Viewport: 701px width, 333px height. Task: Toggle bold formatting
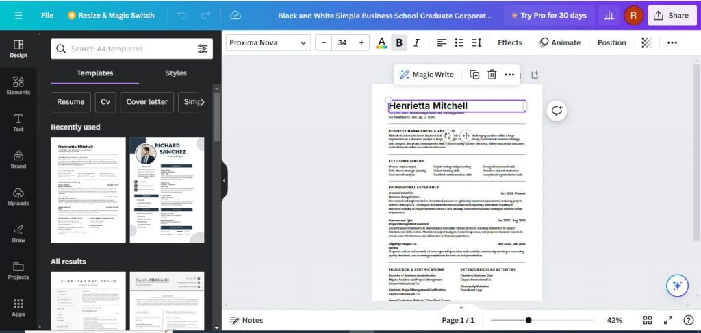(x=399, y=42)
